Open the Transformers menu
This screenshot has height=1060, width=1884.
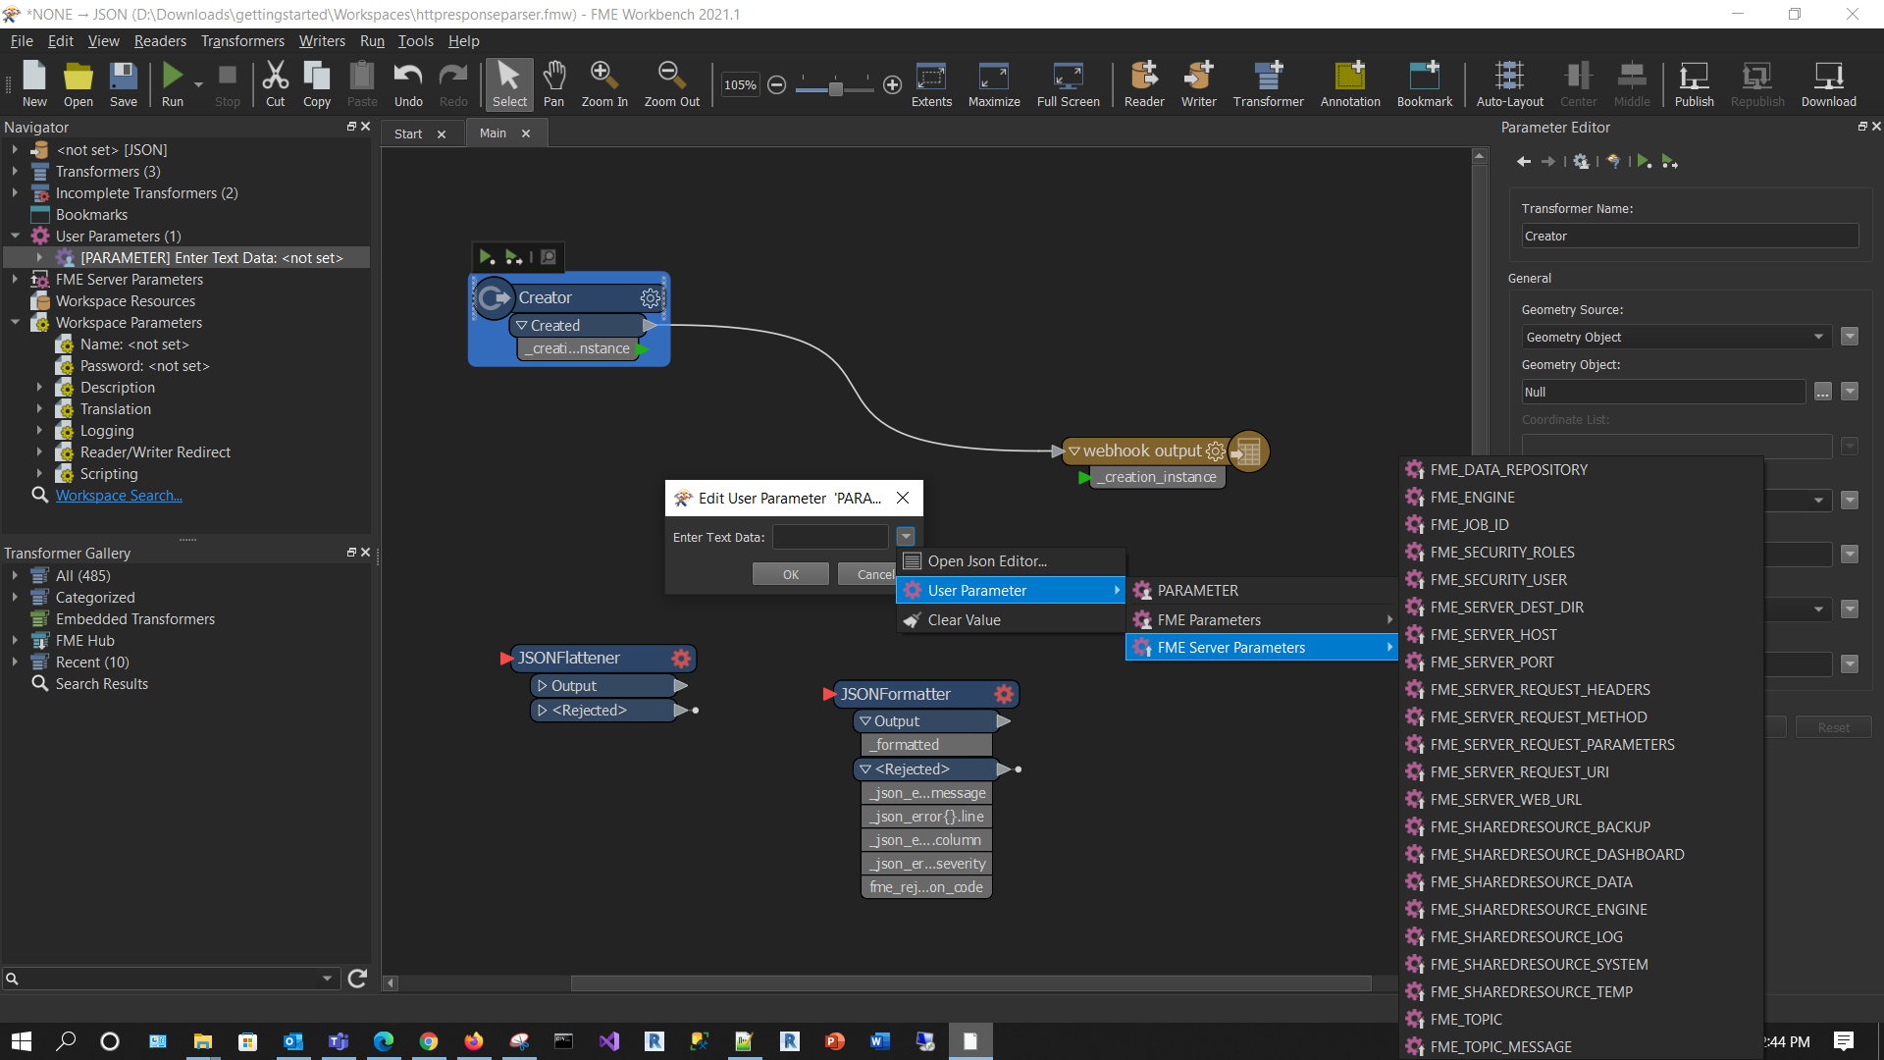click(x=242, y=41)
